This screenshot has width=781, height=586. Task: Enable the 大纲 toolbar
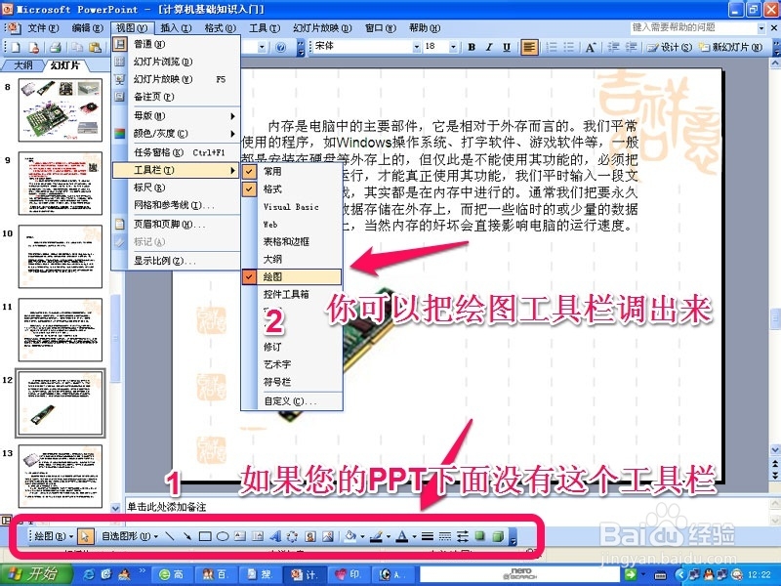click(x=292, y=259)
